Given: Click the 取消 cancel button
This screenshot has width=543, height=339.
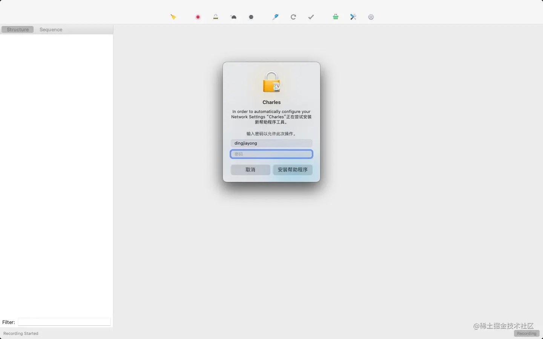Looking at the screenshot, I should pyautogui.click(x=250, y=170).
